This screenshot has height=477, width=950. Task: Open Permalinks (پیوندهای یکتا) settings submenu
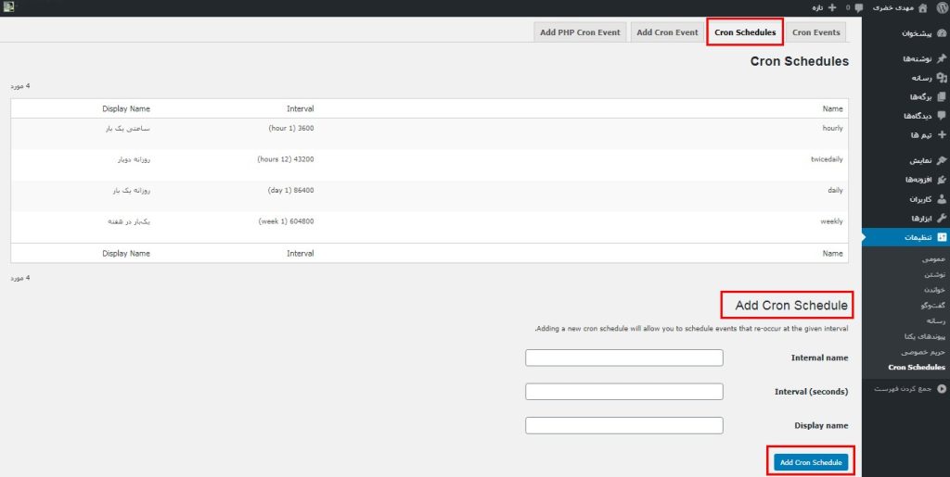coord(924,336)
